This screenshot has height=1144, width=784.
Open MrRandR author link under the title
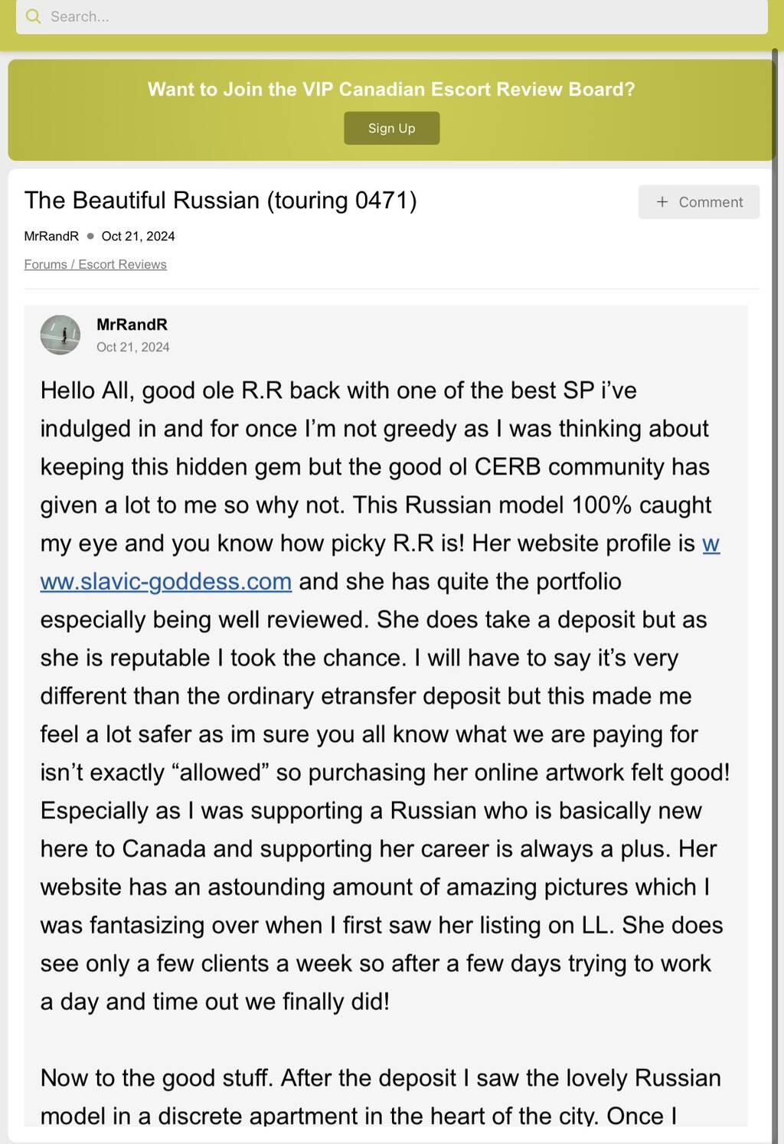pos(51,236)
